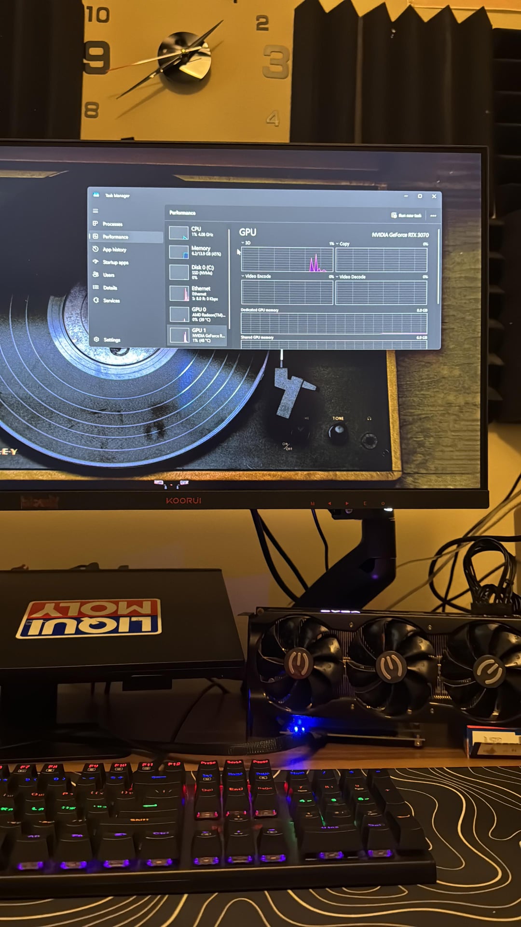
Task: Click the Services gear icon
Action: tap(96, 300)
